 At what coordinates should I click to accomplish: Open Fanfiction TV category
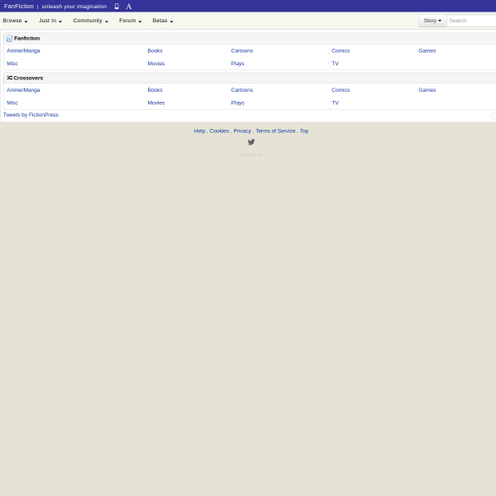[x=335, y=64]
